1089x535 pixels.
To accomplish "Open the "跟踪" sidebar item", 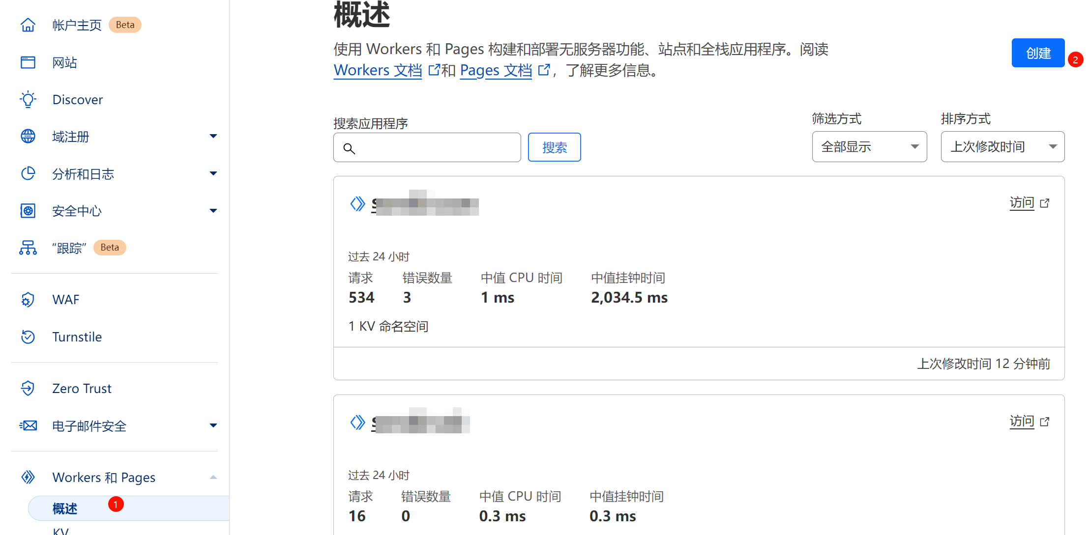I will (69, 248).
